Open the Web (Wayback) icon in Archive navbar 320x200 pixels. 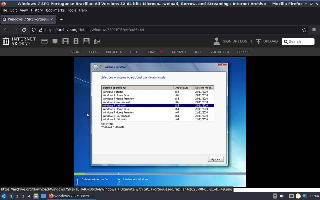[44, 41]
